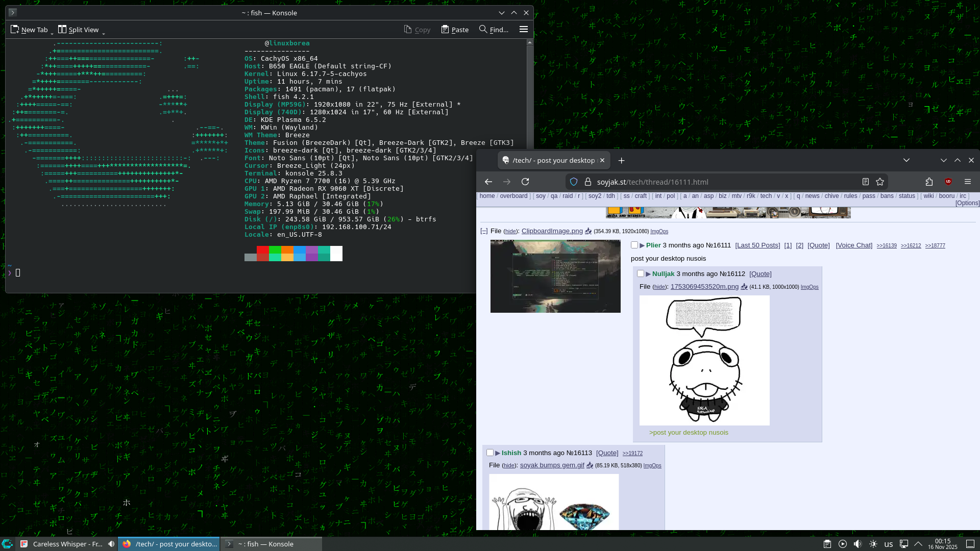
Task: Open the Last 50 Posts link
Action: (x=757, y=245)
